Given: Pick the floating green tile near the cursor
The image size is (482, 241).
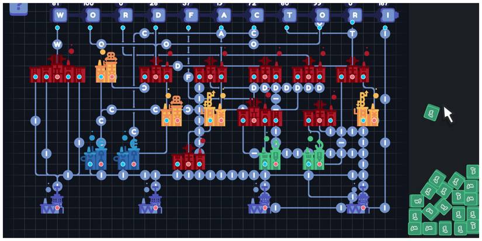Looking at the screenshot, I should pos(431,113).
